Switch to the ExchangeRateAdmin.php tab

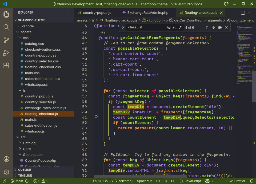pyautogui.click(x=148, y=12)
